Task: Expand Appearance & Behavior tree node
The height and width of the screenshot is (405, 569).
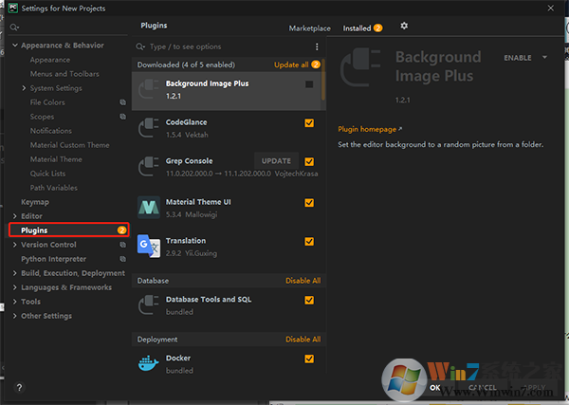Action: click(14, 46)
